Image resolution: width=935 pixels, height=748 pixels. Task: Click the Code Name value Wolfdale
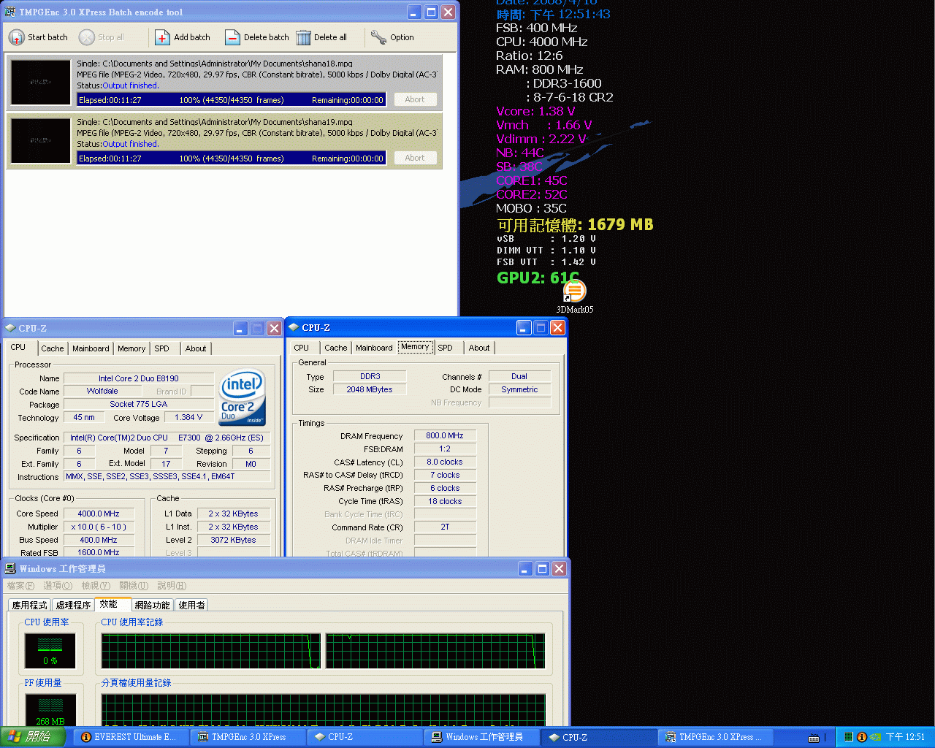coord(102,391)
